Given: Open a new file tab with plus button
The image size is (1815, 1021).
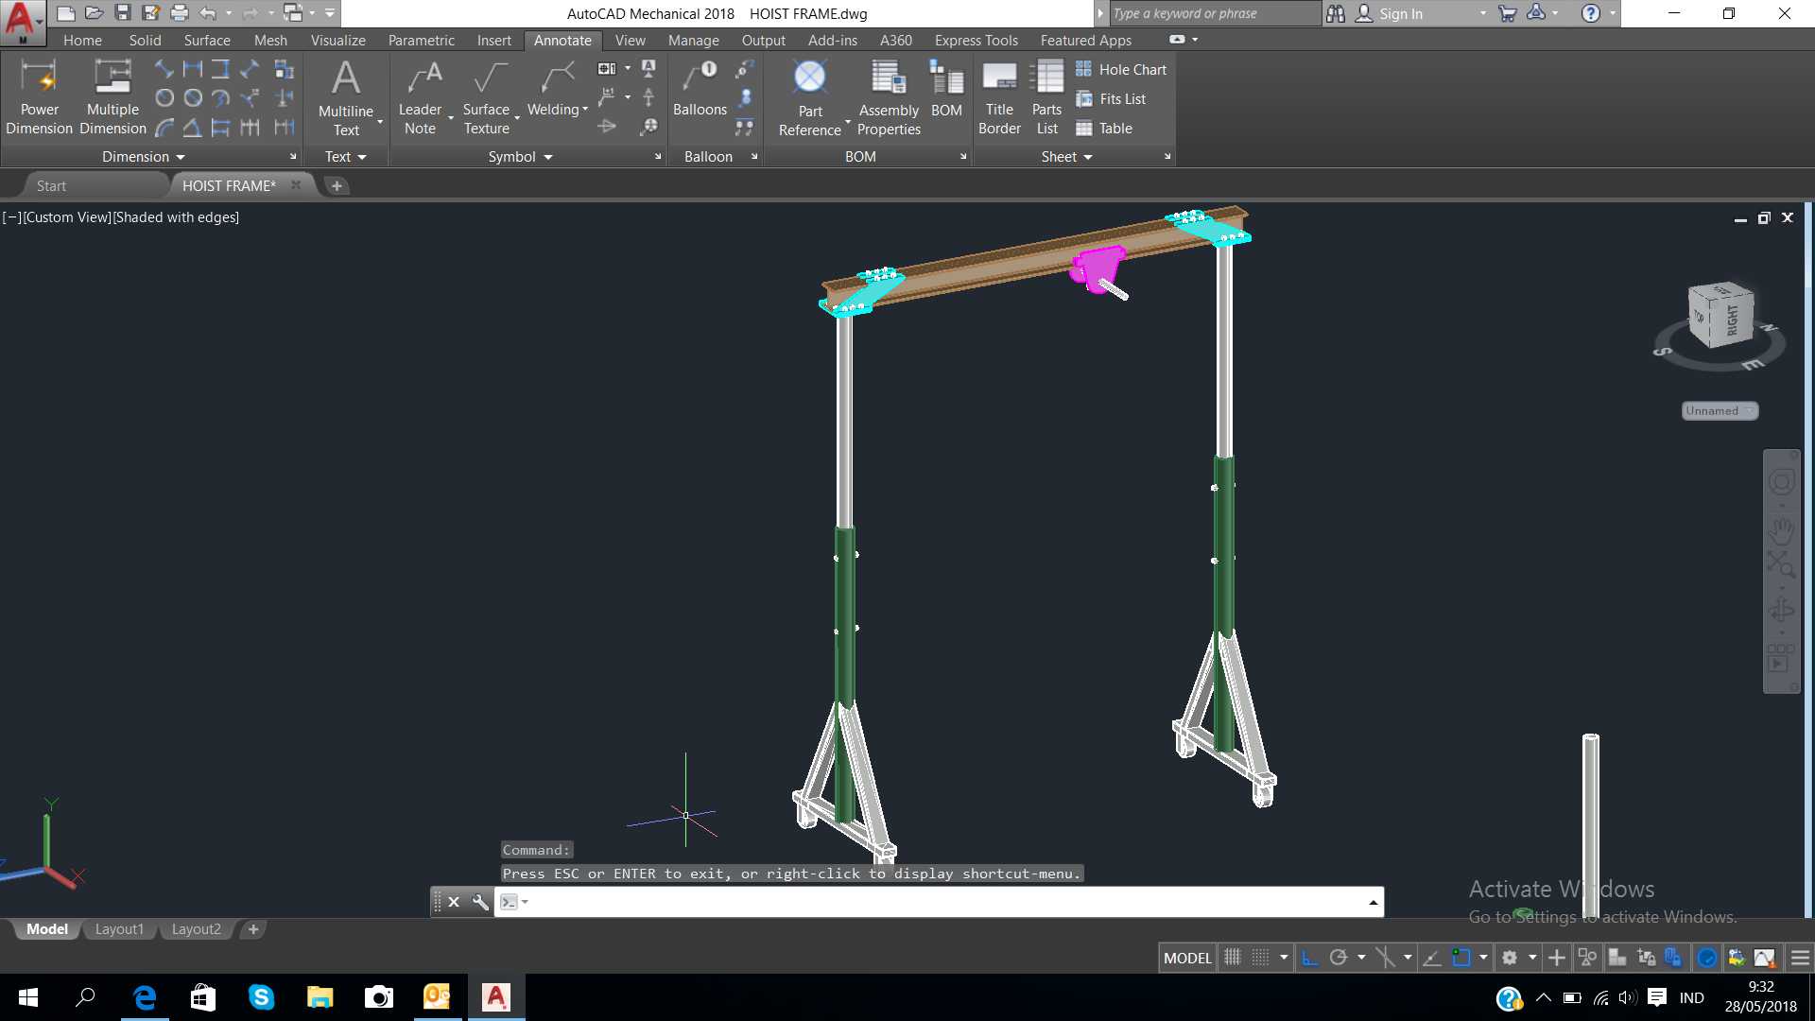Looking at the screenshot, I should coord(337,186).
